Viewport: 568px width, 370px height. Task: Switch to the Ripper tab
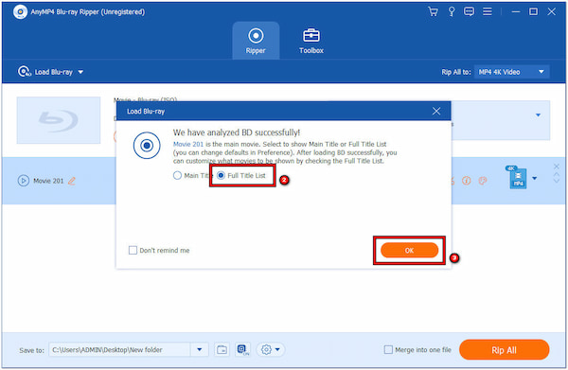[x=256, y=41]
